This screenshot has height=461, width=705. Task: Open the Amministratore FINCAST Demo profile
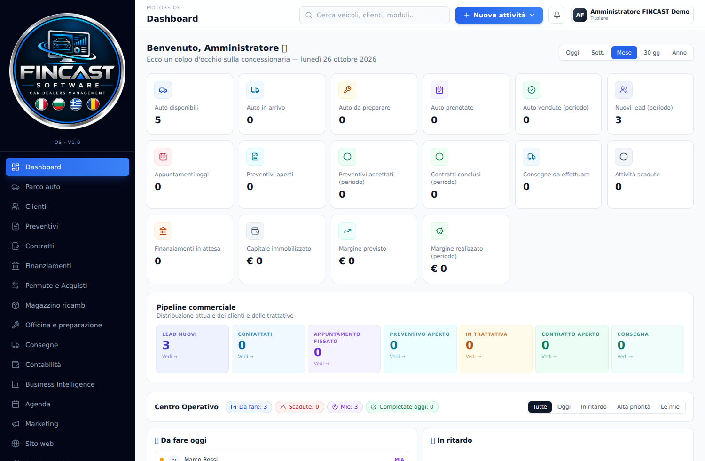click(632, 15)
